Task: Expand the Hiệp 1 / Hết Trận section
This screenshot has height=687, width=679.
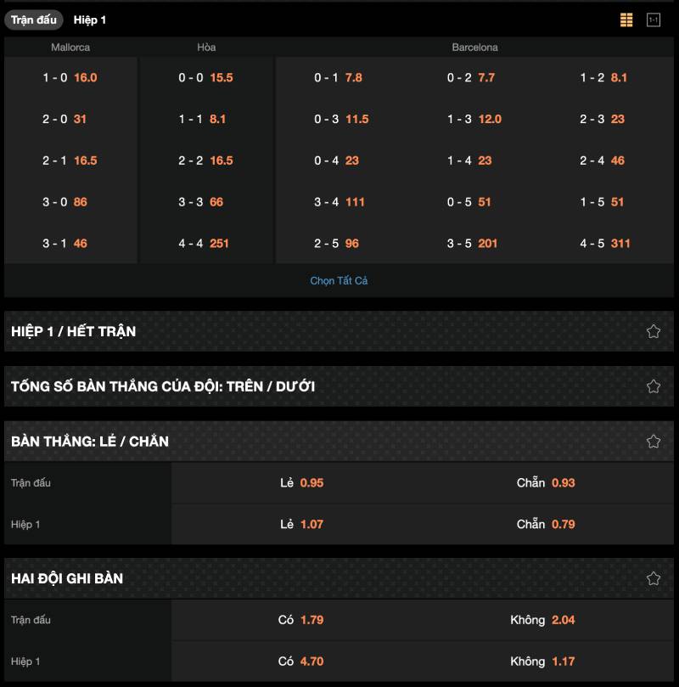Action: 73,331
